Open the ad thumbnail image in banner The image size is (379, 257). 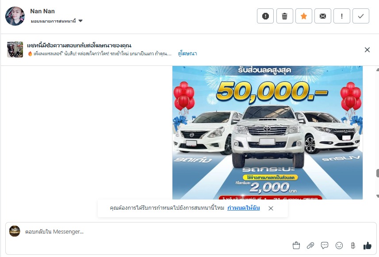[15, 50]
